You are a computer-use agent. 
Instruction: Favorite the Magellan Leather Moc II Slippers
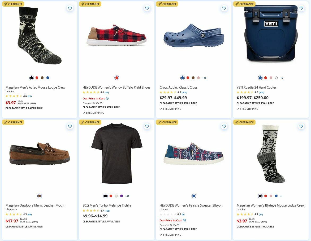[70, 126]
